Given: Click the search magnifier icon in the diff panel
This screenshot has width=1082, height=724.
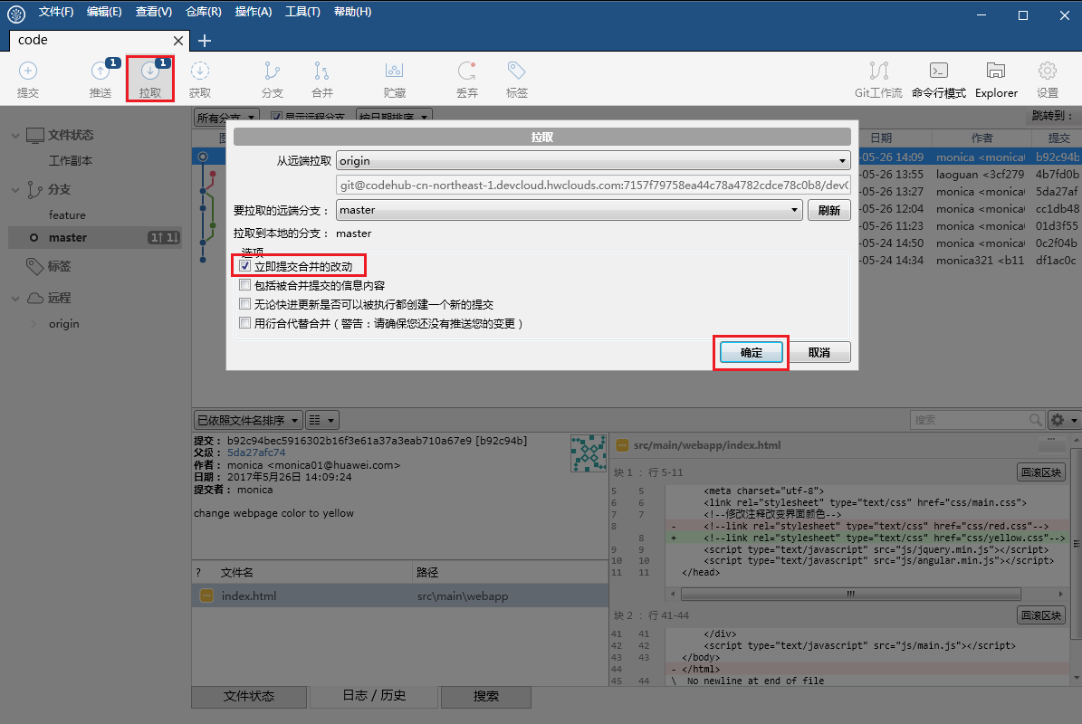Looking at the screenshot, I should (1035, 419).
